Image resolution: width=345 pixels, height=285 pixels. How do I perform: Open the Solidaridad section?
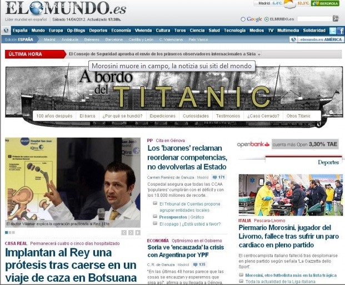click(314, 30)
